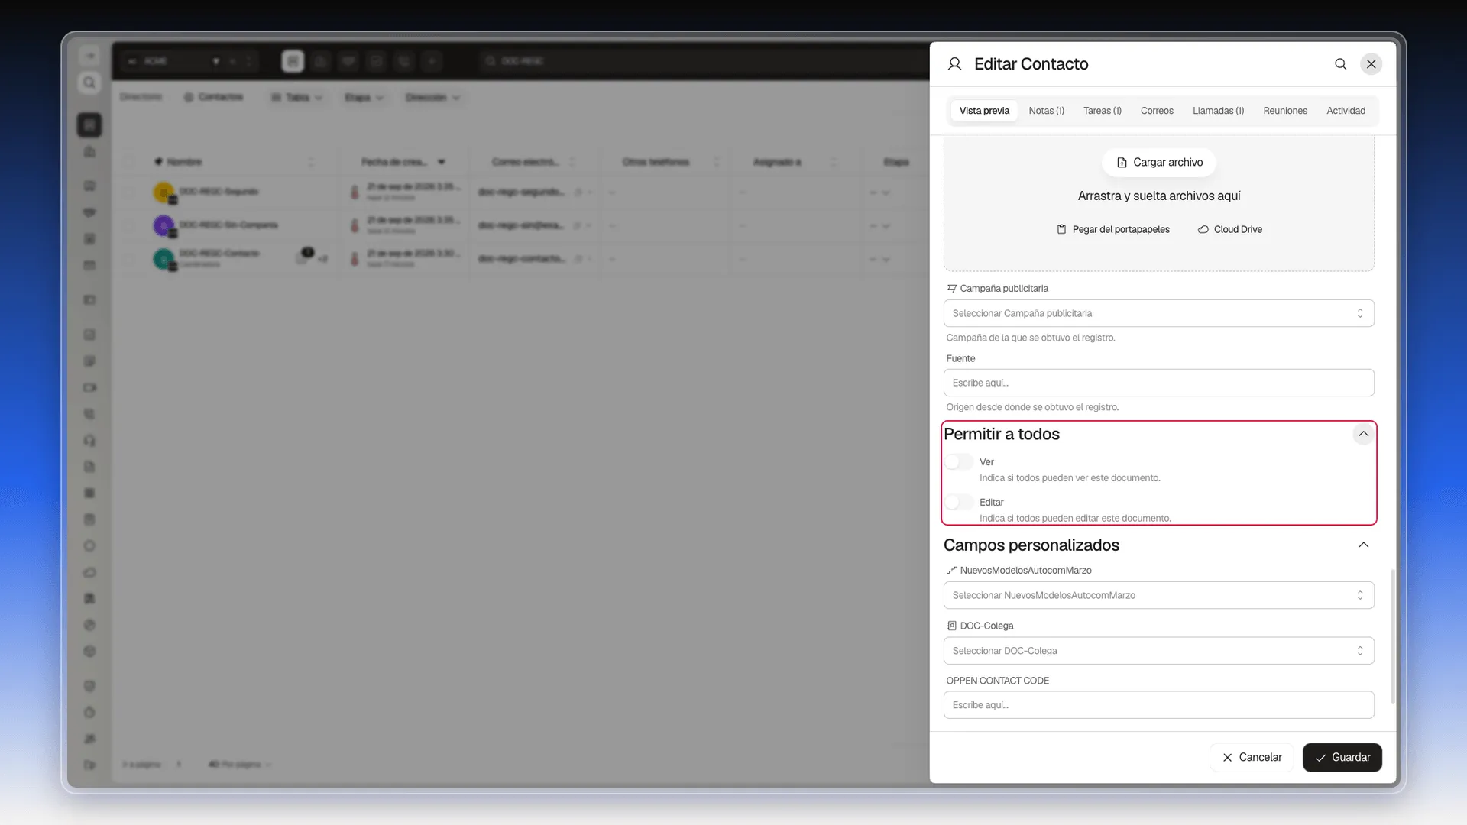Click the 'Arrastra y suelta archivos aquí' text
This screenshot has width=1467, height=825.
[x=1158, y=196]
